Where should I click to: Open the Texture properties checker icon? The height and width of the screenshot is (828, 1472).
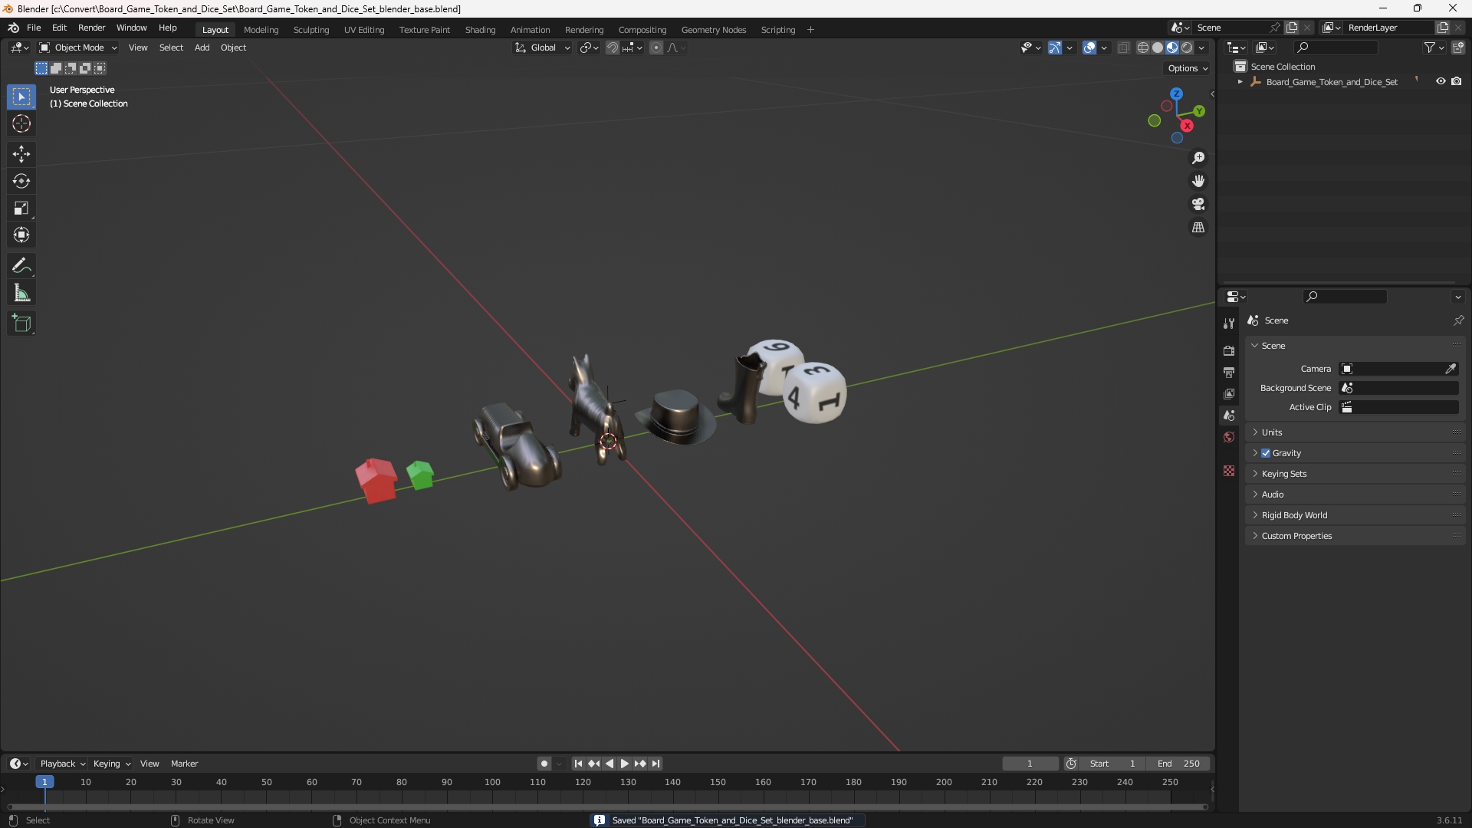[x=1229, y=471]
